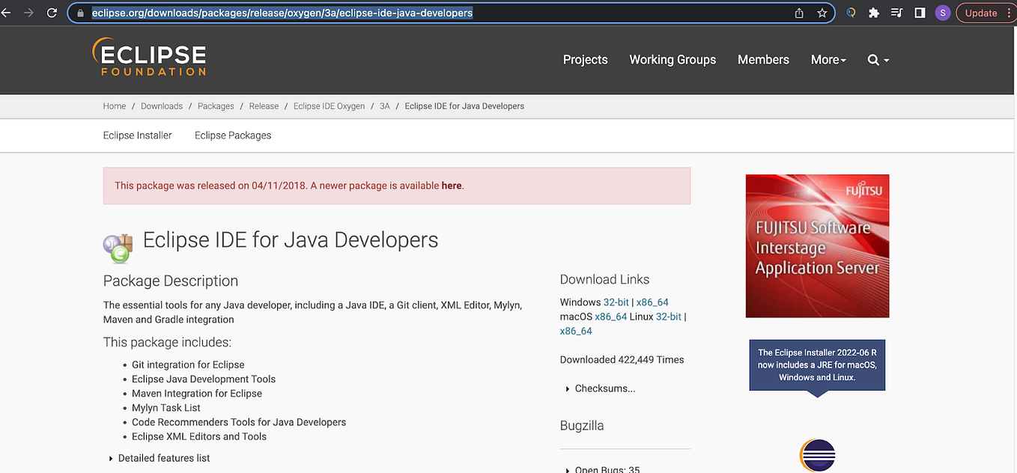Expand the Open Bugs section

[x=607, y=469]
